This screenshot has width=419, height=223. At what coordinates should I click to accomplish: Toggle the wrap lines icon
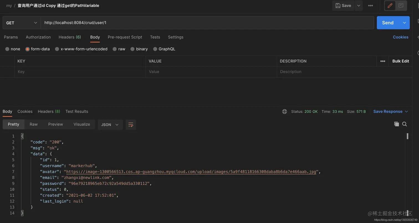(x=131, y=125)
